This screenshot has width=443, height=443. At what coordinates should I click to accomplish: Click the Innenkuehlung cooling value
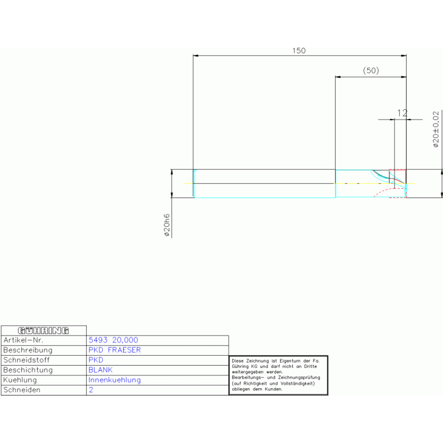pos(114,380)
